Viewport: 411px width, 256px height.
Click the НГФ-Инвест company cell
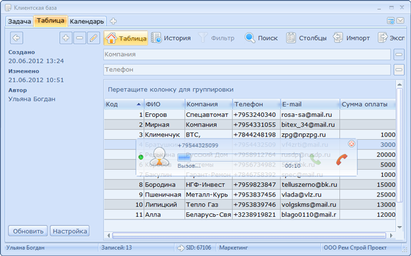209,185
